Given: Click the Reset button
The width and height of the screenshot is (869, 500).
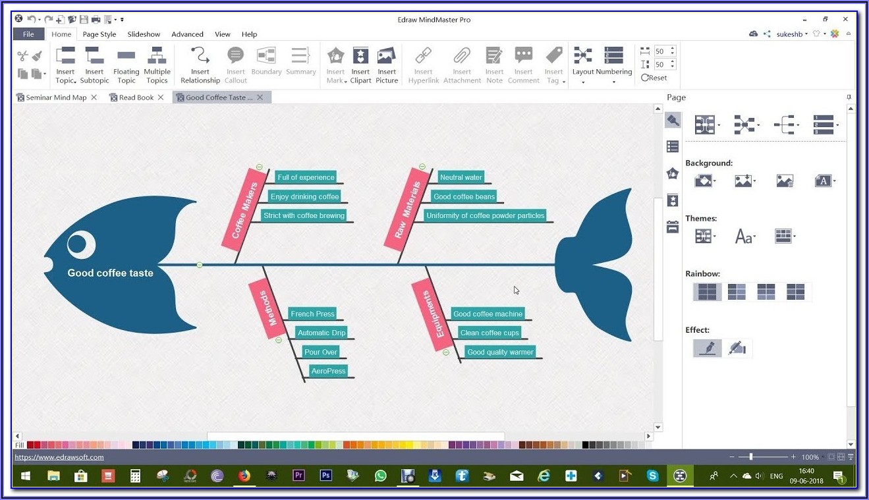Looking at the screenshot, I should tap(654, 78).
